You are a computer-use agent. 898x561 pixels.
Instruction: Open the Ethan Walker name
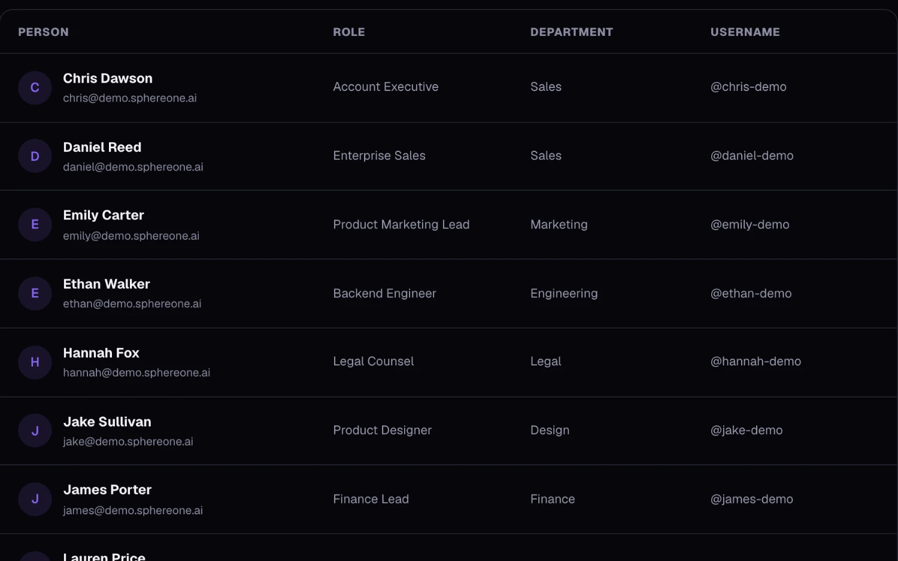tap(107, 284)
